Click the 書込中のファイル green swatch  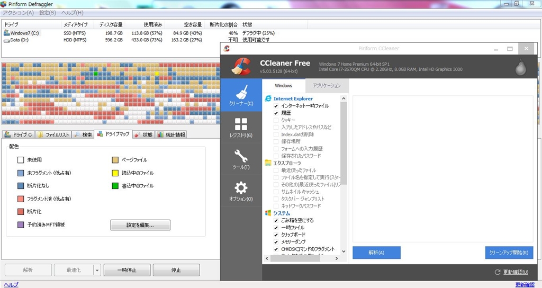115,186
